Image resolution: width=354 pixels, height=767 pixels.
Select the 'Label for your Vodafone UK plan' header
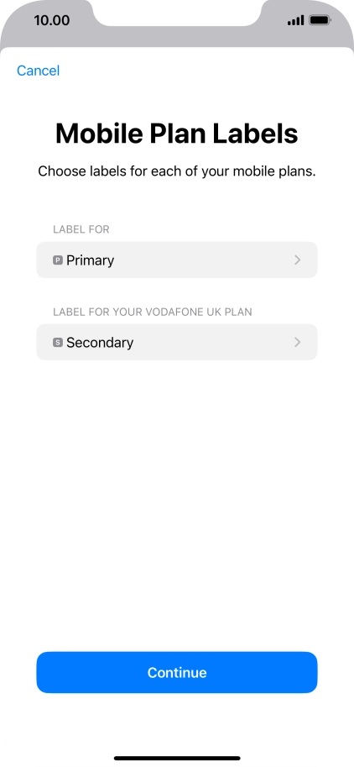click(153, 312)
